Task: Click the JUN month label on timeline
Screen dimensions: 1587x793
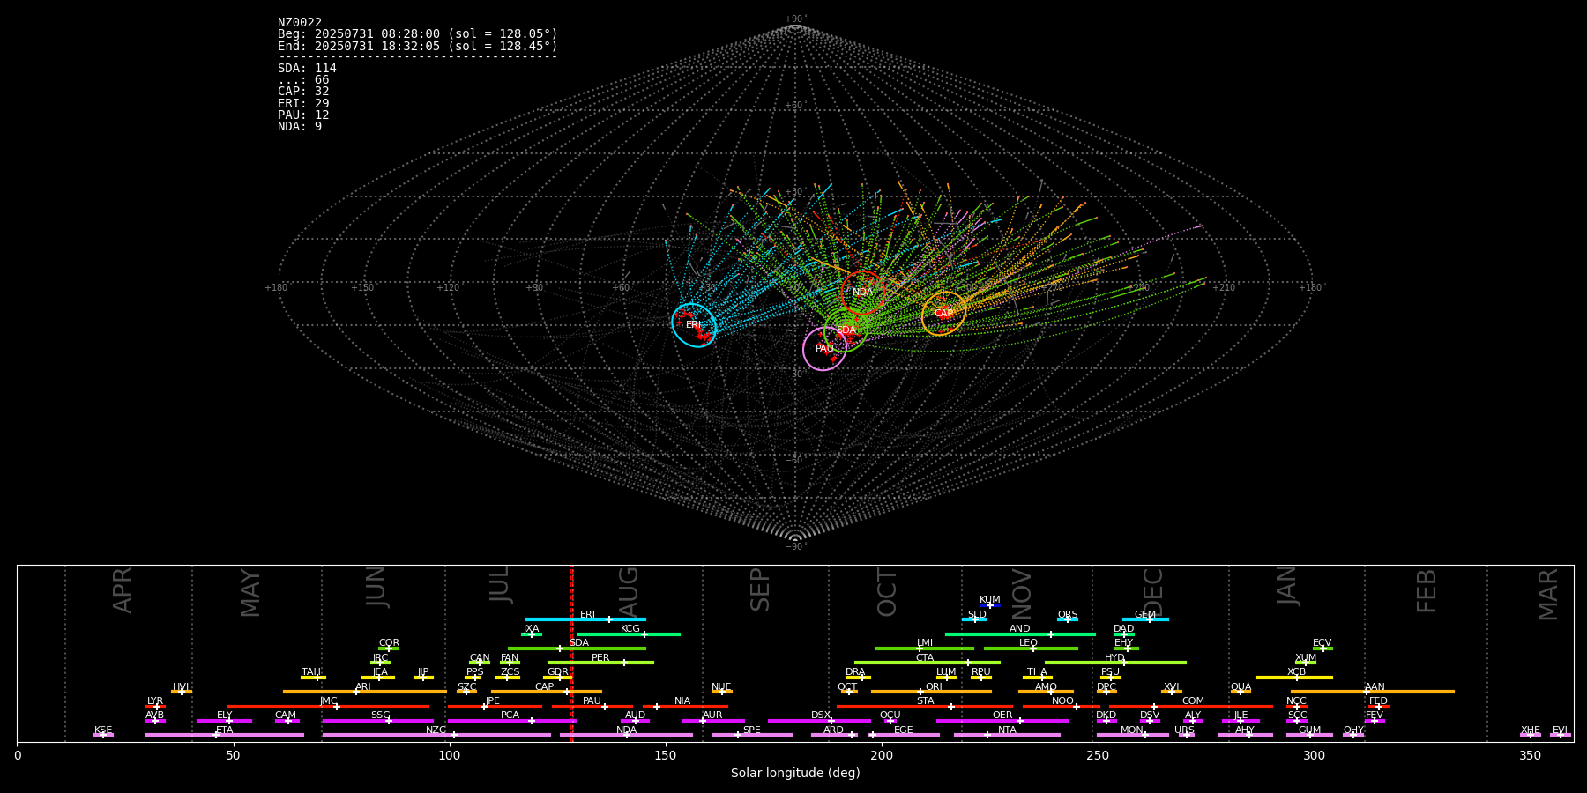Action: (376, 587)
